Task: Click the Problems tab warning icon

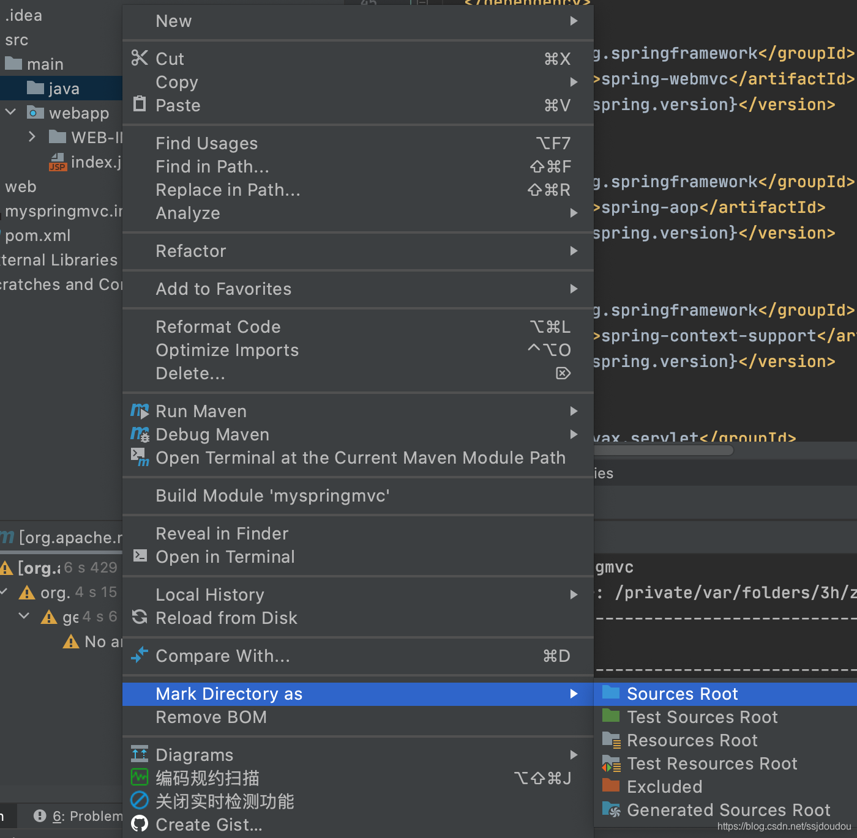Action: pos(40,815)
